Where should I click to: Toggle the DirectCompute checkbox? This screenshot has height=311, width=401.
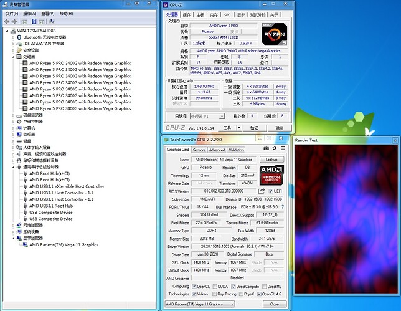coord(234,287)
